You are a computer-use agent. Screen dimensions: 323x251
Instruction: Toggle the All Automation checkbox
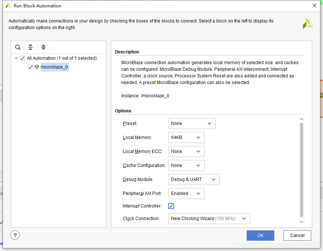pos(22,58)
